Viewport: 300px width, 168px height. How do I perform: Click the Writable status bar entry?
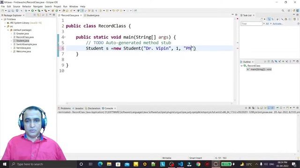point(167,158)
